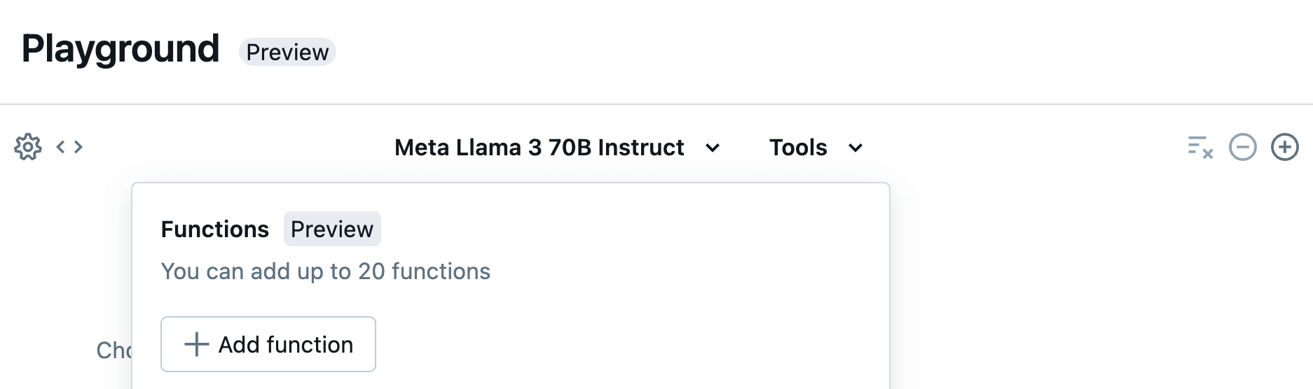1313x389 pixels.
Task: Click the divider line below the Playground header
Action: tap(656, 104)
